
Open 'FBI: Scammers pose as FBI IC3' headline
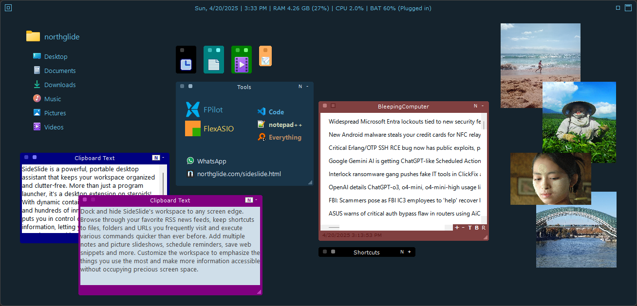pyautogui.click(x=405, y=200)
